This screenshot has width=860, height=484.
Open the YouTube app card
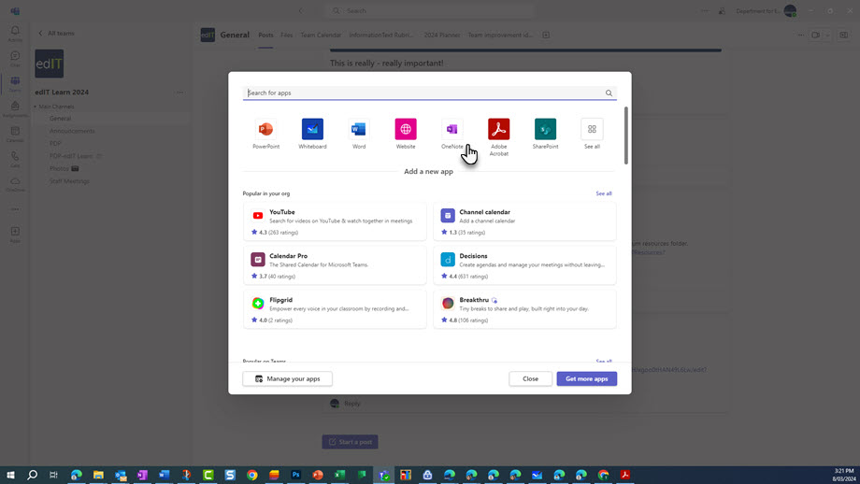[335, 221]
